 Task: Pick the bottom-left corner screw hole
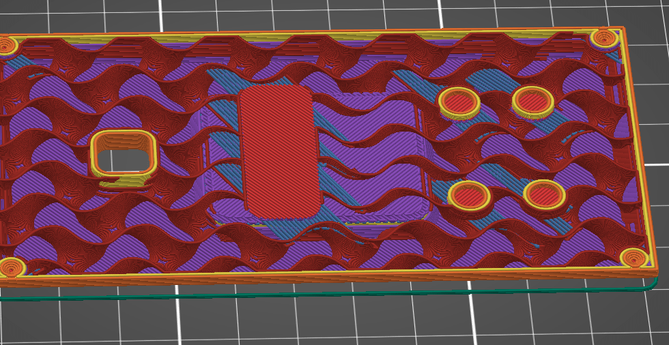[11, 267]
